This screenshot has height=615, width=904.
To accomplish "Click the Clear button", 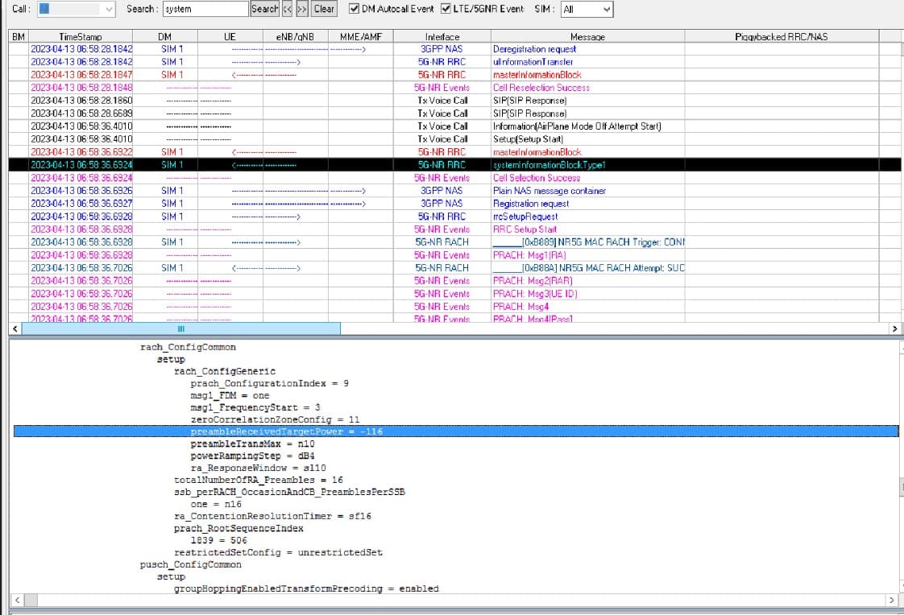I will (324, 9).
